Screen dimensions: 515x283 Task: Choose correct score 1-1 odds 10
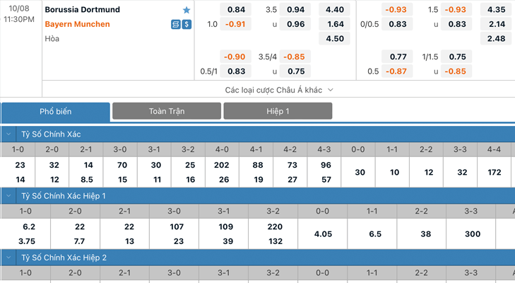pyautogui.click(x=394, y=173)
